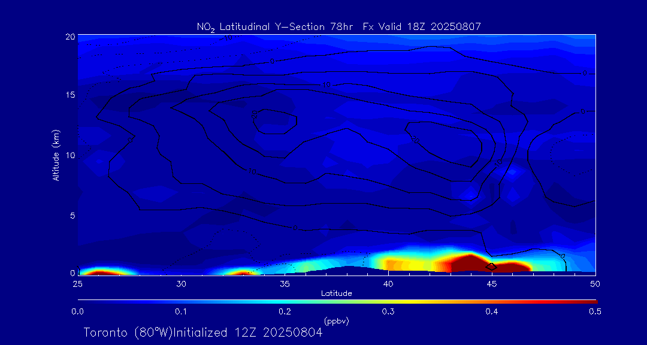This screenshot has height=345, width=647.
Task: Click the latitude 40 tick label on the x-axis
Action: tap(388, 283)
